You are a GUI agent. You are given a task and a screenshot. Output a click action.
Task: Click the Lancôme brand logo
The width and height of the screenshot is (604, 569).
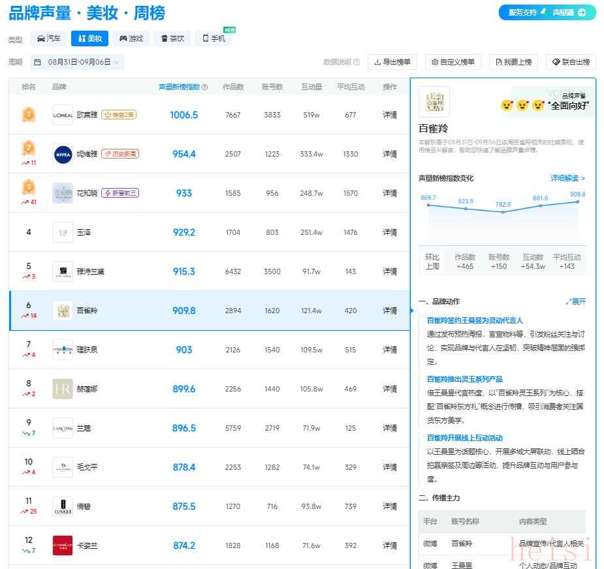[63, 428]
